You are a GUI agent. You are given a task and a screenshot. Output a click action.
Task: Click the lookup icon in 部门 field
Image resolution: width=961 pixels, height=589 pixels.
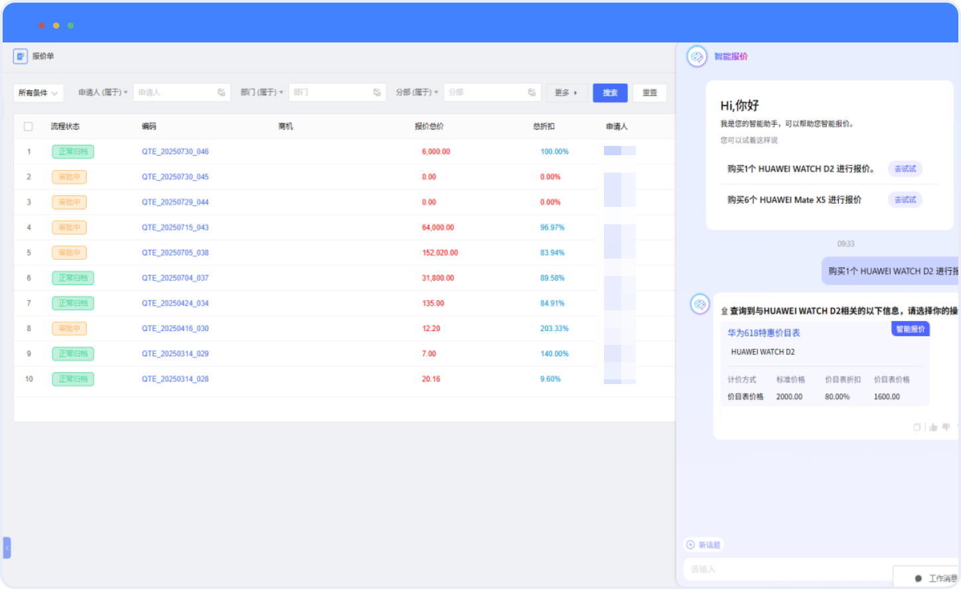click(x=377, y=93)
